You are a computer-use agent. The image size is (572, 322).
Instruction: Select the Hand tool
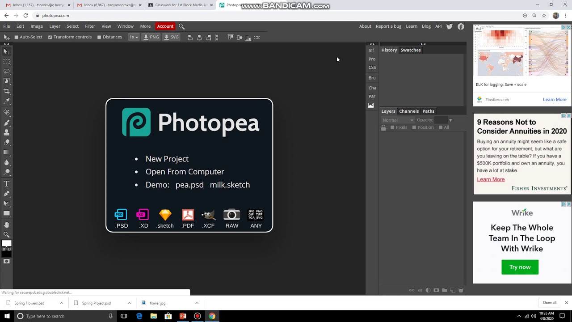(x=7, y=225)
